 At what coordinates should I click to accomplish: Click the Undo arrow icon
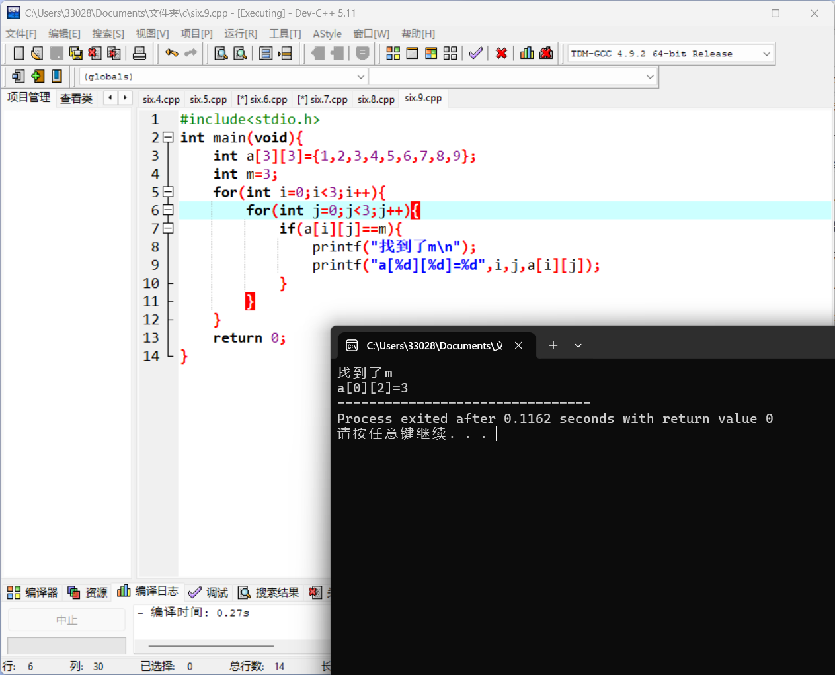click(x=172, y=53)
